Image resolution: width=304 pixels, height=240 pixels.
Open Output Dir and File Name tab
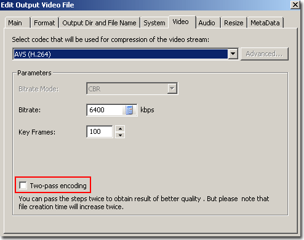tap(99, 23)
